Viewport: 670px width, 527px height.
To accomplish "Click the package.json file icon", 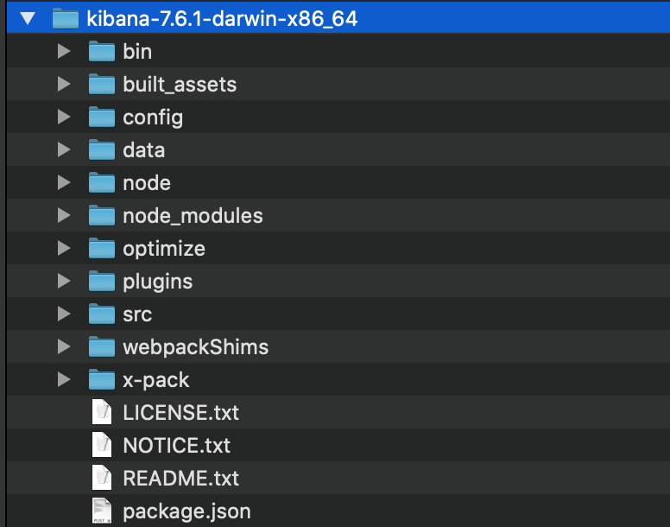I will pyautogui.click(x=102, y=511).
